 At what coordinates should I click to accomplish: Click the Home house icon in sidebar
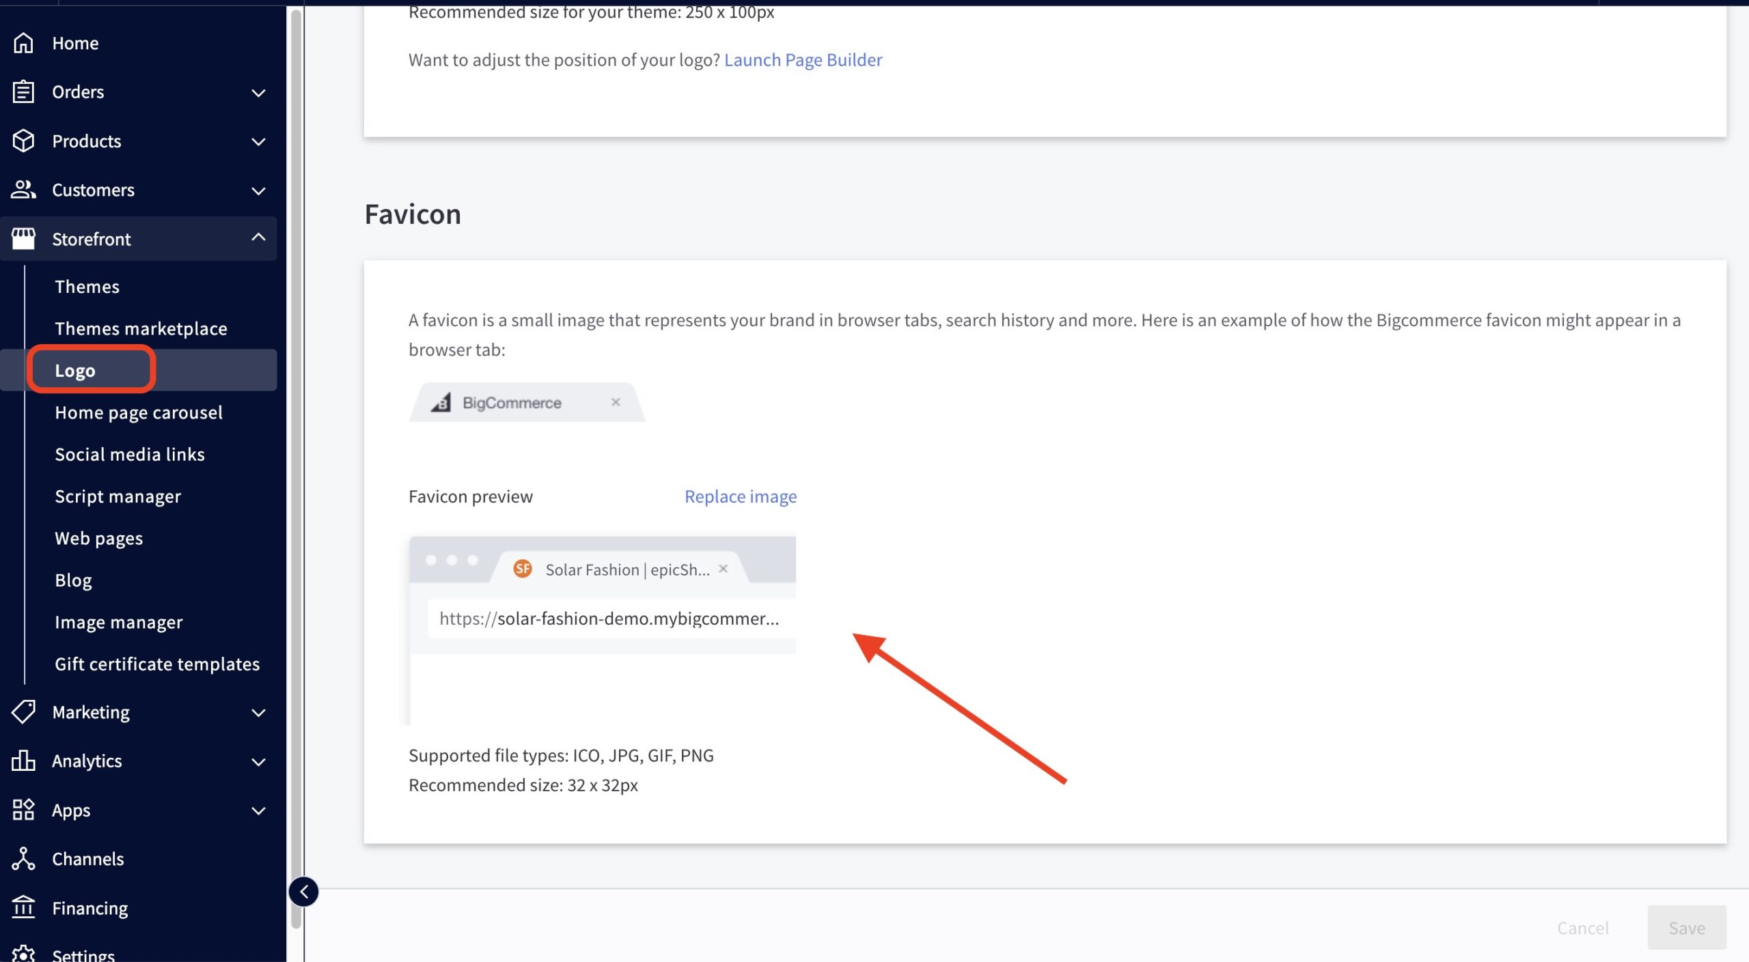23,43
